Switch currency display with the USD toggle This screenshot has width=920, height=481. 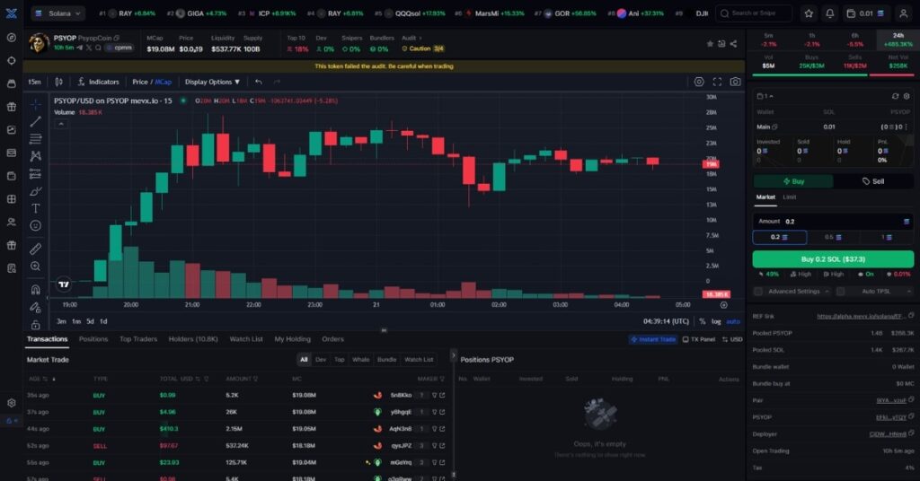tap(732, 339)
